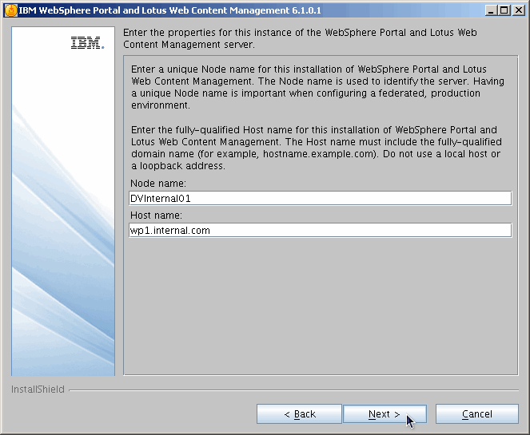Maximize the installer window
Screen dimensions: 530x435
(503, 10)
